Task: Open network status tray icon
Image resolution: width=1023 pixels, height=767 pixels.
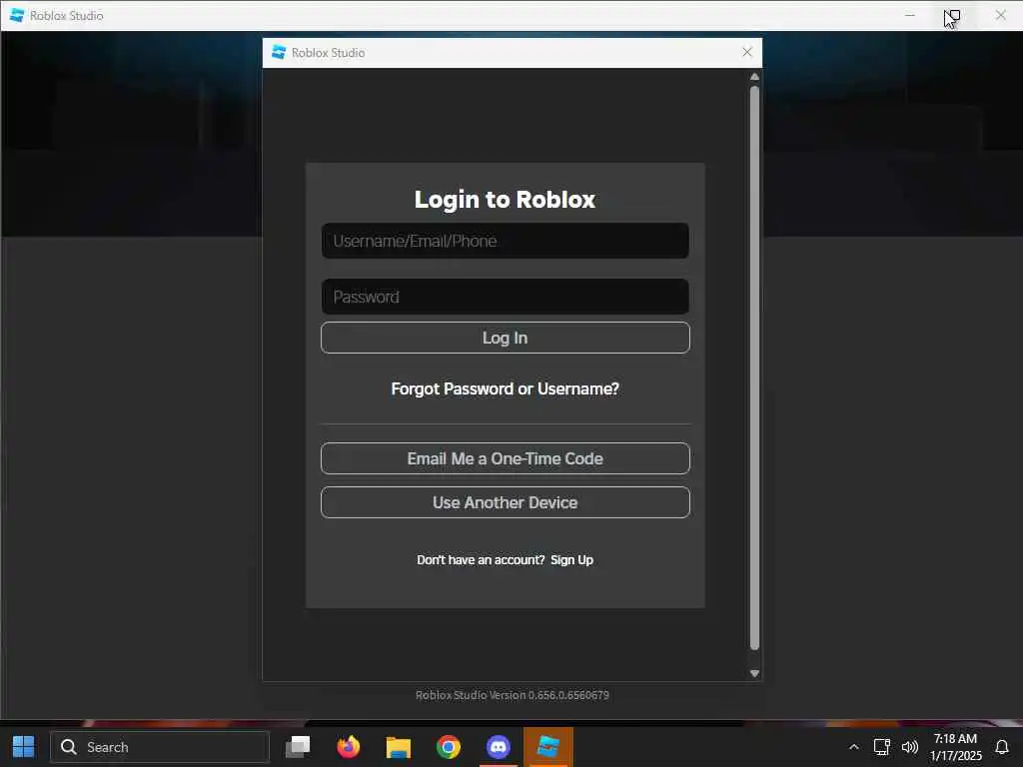Action: pos(881,747)
